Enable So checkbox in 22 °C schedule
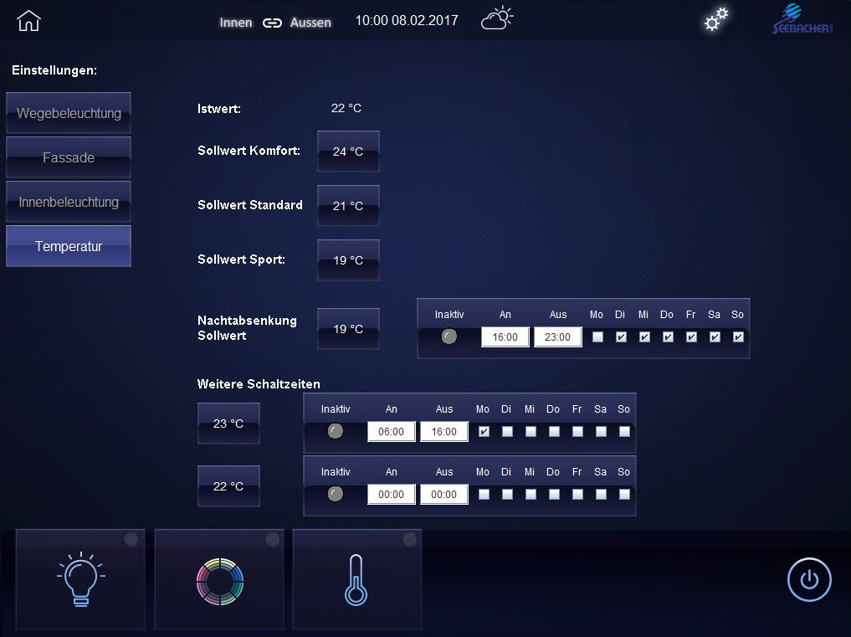 [x=624, y=494]
